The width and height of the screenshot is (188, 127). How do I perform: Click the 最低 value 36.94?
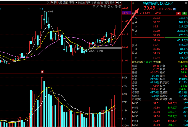click(184, 72)
